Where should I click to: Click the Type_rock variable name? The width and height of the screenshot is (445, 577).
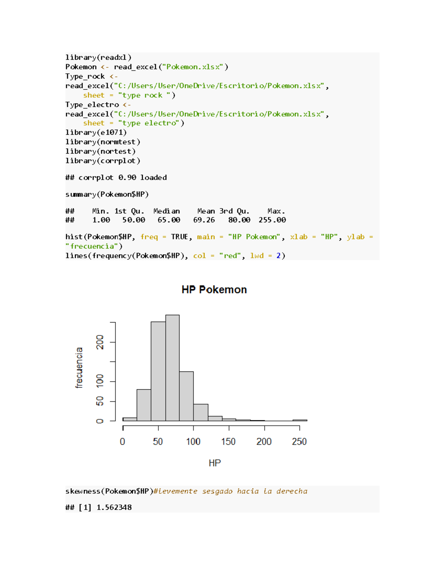pos(85,76)
